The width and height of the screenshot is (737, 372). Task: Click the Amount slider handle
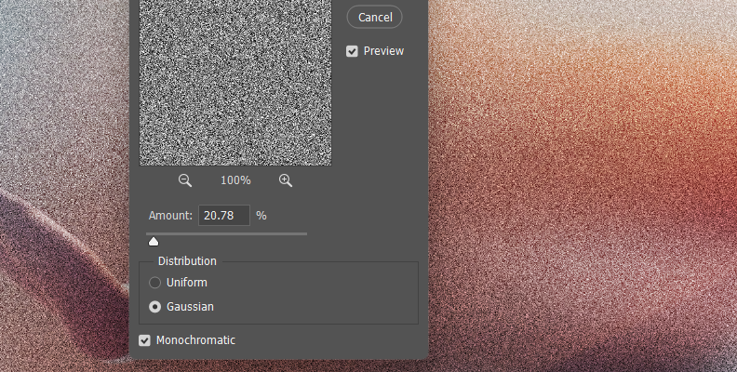click(154, 242)
